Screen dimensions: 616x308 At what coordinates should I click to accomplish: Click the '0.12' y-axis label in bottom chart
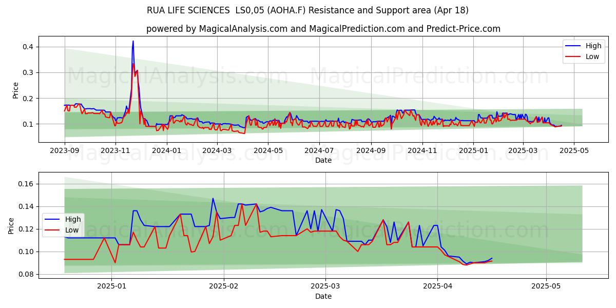click(x=26, y=229)
